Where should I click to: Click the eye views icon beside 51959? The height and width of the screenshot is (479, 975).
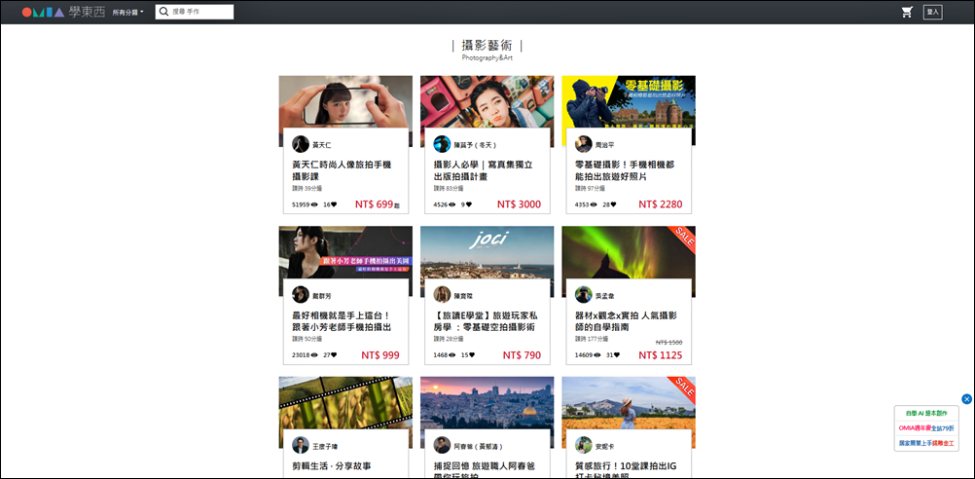(x=314, y=204)
